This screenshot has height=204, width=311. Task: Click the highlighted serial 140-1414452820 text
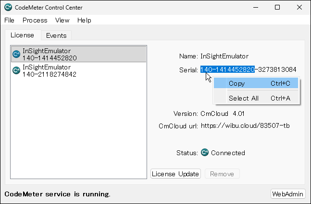pyautogui.click(x=227, y=69)
